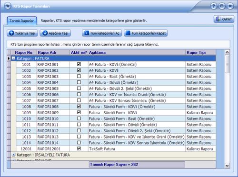238x177 pixels.
Task: Select the cell 'A4 Fatura - Basit (Örnektir)'
Action: [137, 77]
